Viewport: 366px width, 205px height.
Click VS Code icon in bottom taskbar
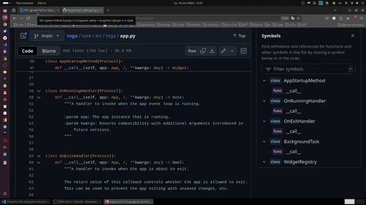(4, 202)
